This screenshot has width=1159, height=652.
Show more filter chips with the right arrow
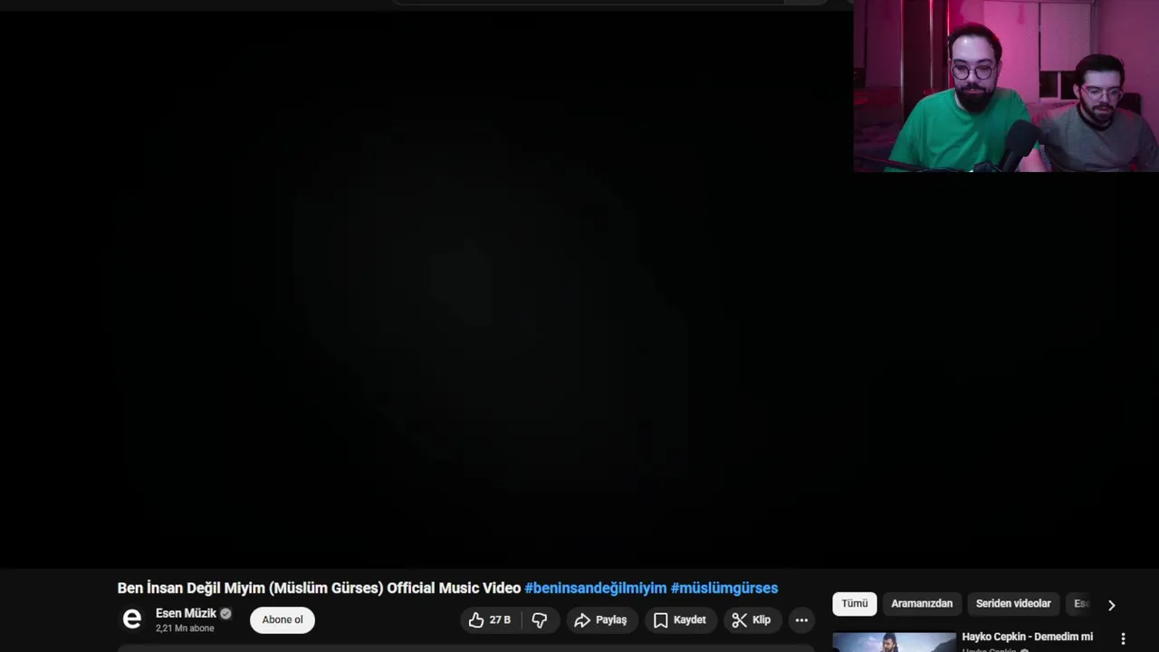click(x=1111, y=605)
